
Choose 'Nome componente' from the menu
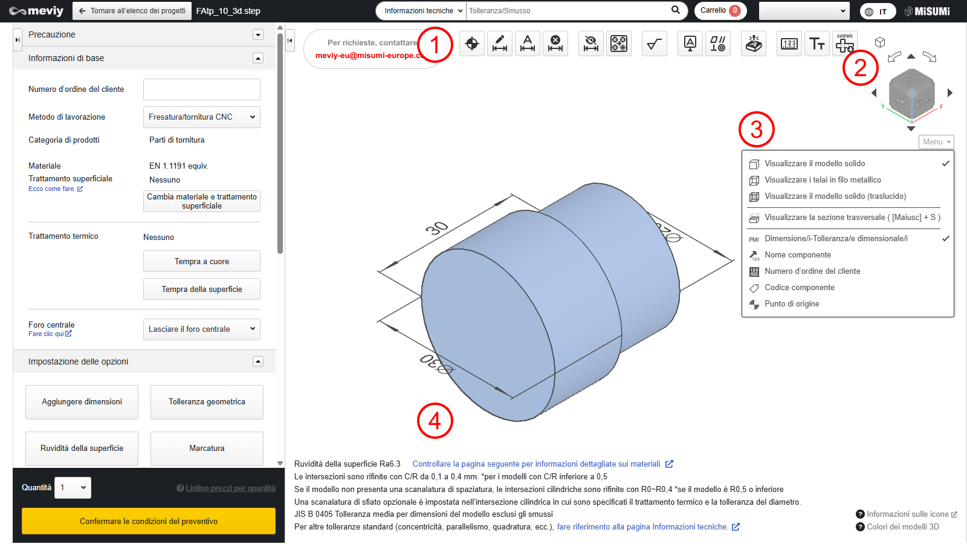(798, 255)
